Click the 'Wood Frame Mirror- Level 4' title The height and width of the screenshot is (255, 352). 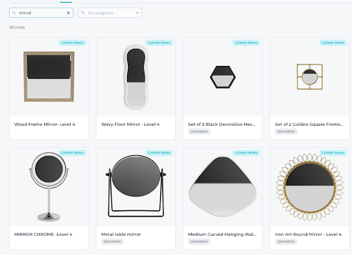[45, 124]
